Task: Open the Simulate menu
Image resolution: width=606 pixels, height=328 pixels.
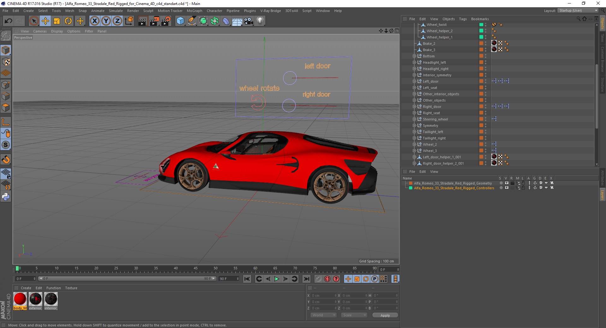Action: (116, 11)
